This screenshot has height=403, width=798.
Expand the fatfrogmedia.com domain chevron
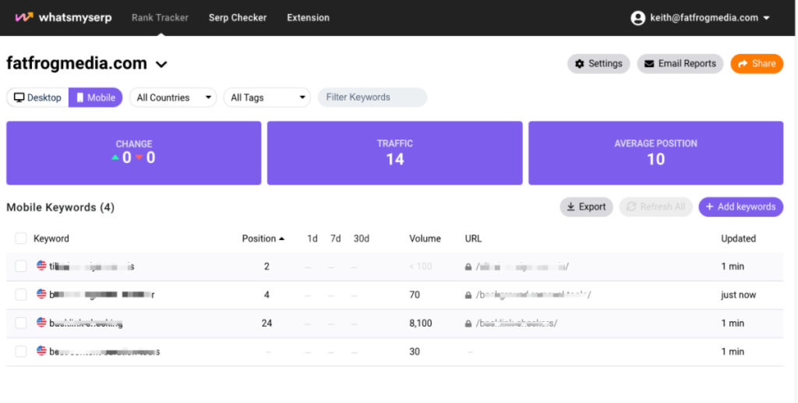pos(161,64)
